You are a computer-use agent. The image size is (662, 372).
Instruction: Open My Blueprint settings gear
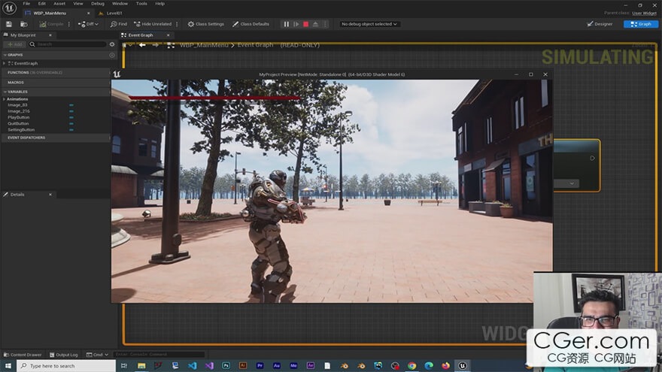[x=112, y=44]
